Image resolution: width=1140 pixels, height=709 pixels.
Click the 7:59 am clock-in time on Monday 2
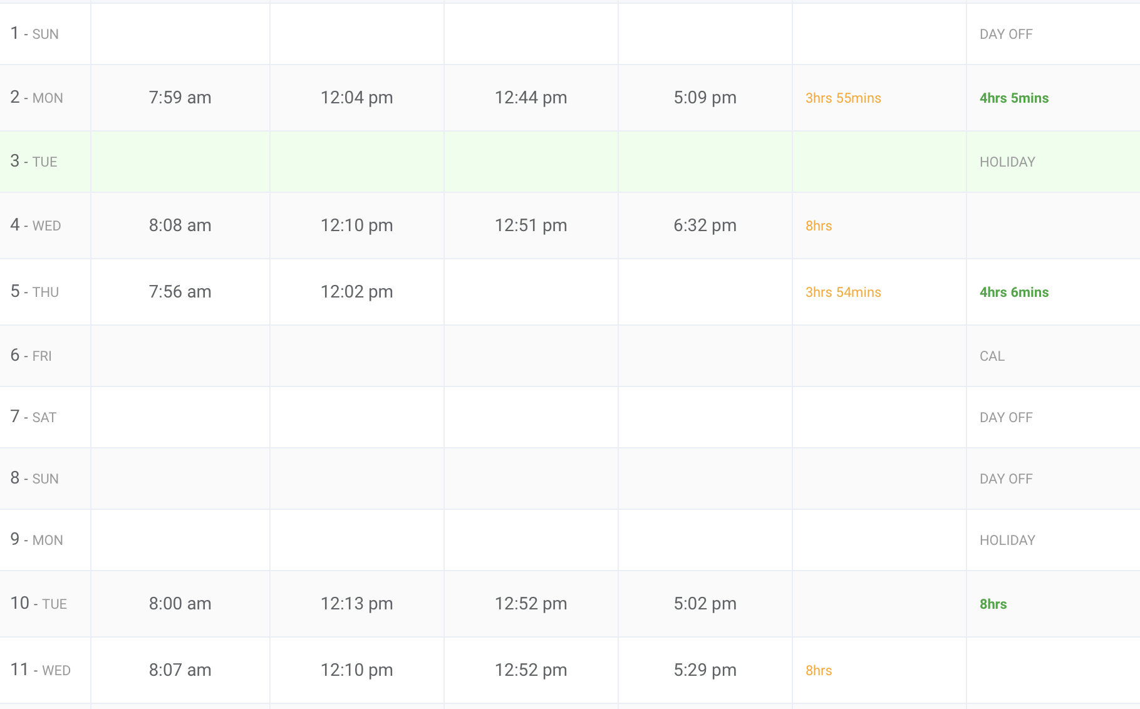180,98
